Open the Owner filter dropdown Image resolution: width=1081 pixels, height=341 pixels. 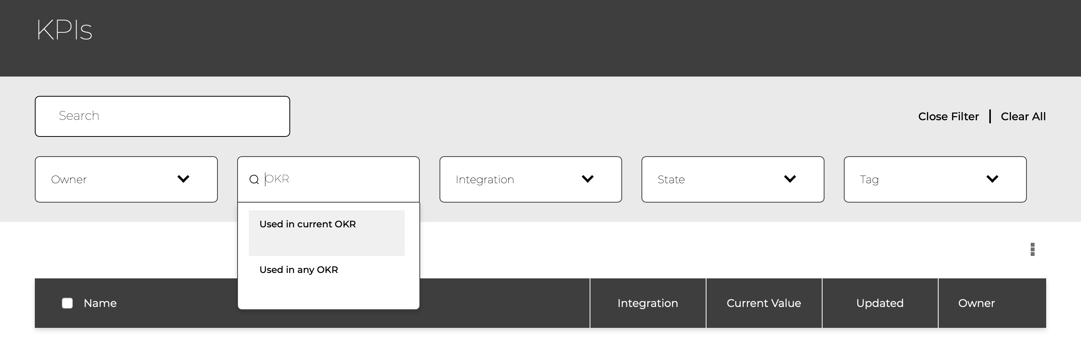[x=126, y=179]
